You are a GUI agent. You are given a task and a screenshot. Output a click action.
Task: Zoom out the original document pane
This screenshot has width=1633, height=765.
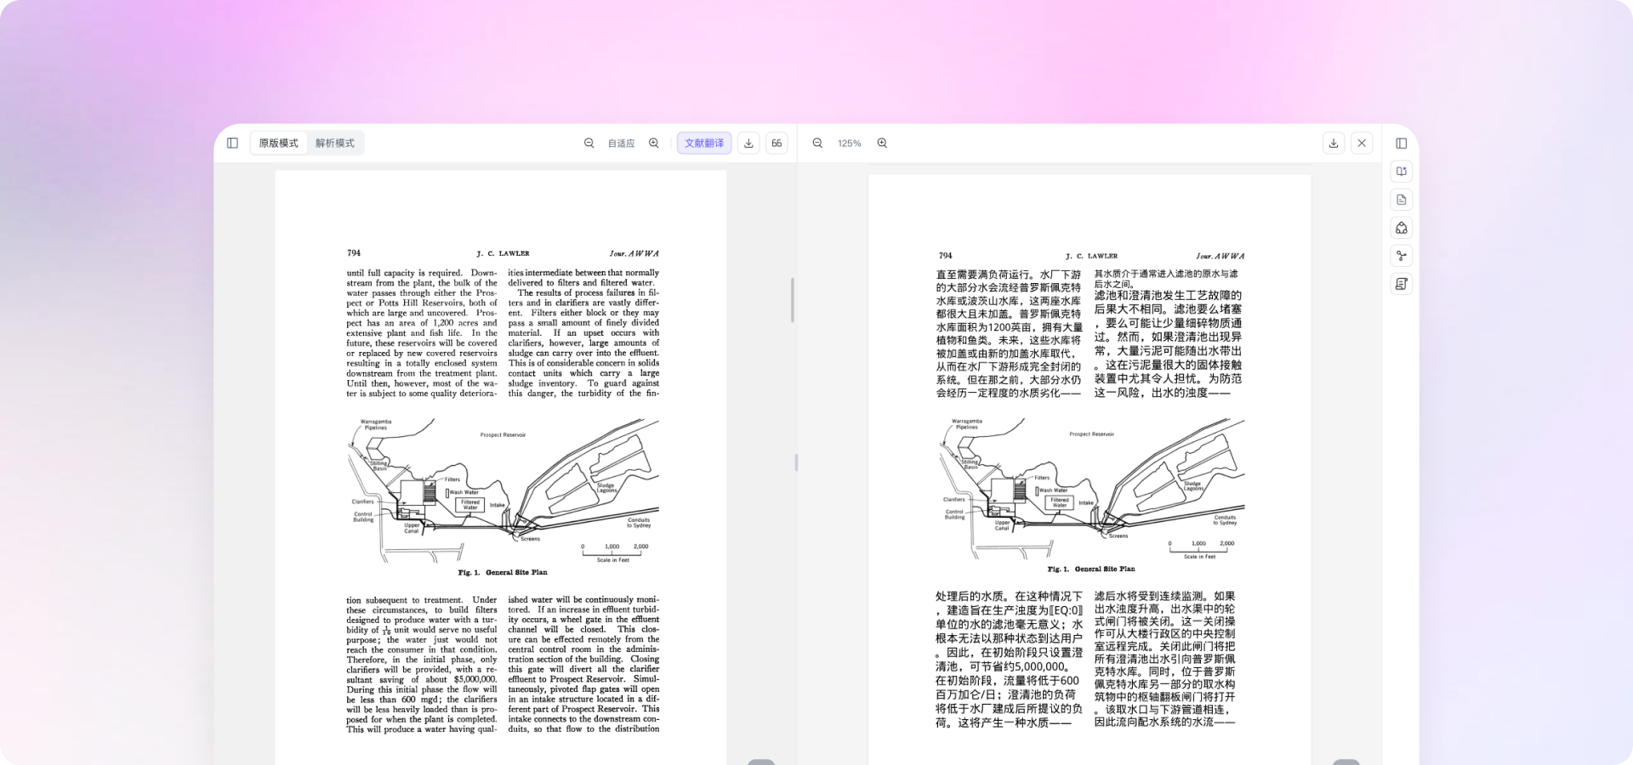(589, 143)
